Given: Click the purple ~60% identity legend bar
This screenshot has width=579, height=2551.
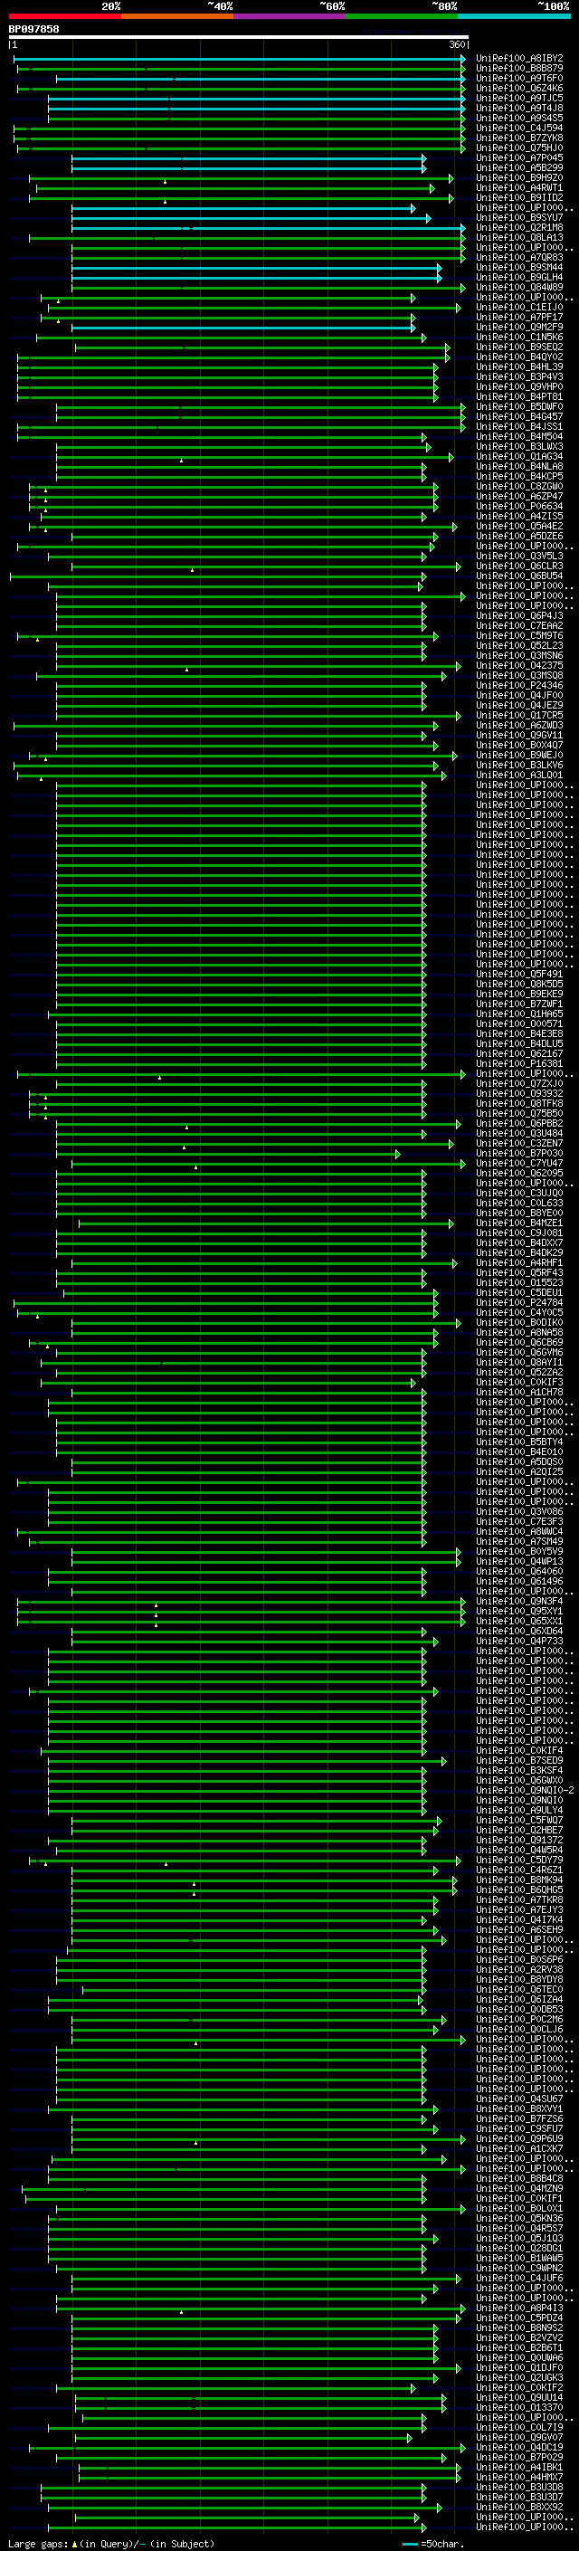Looking at the screenshot, I should [x=290, y=16].
